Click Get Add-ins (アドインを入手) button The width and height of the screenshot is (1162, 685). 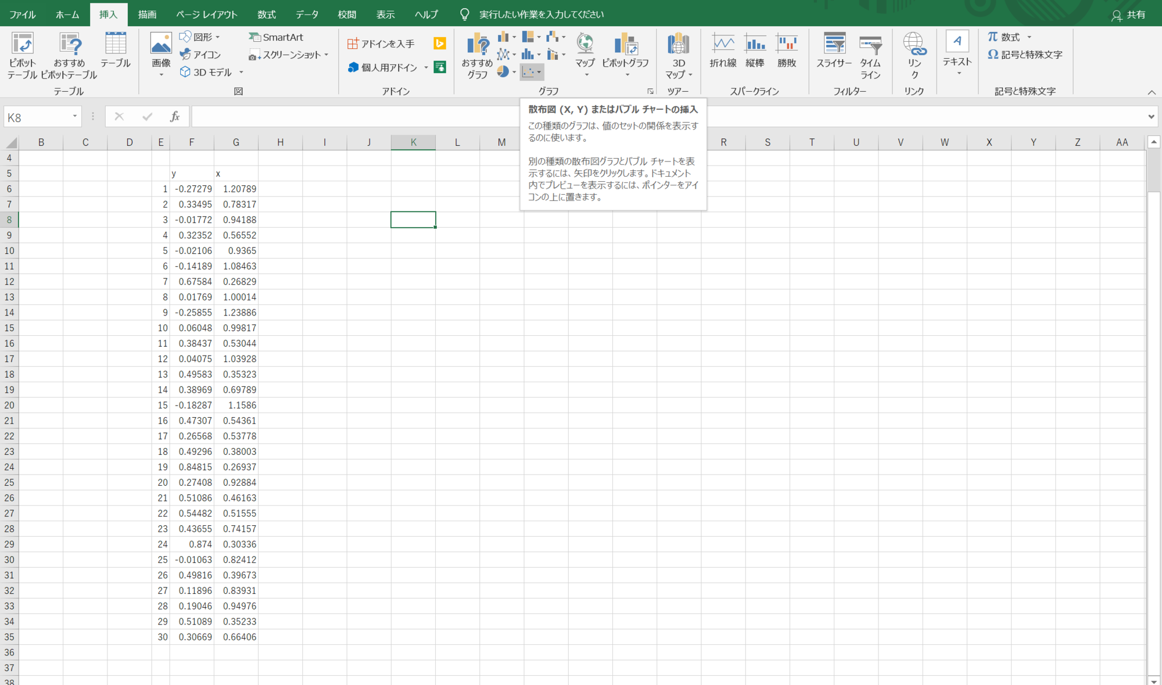(x=381, y=44)
